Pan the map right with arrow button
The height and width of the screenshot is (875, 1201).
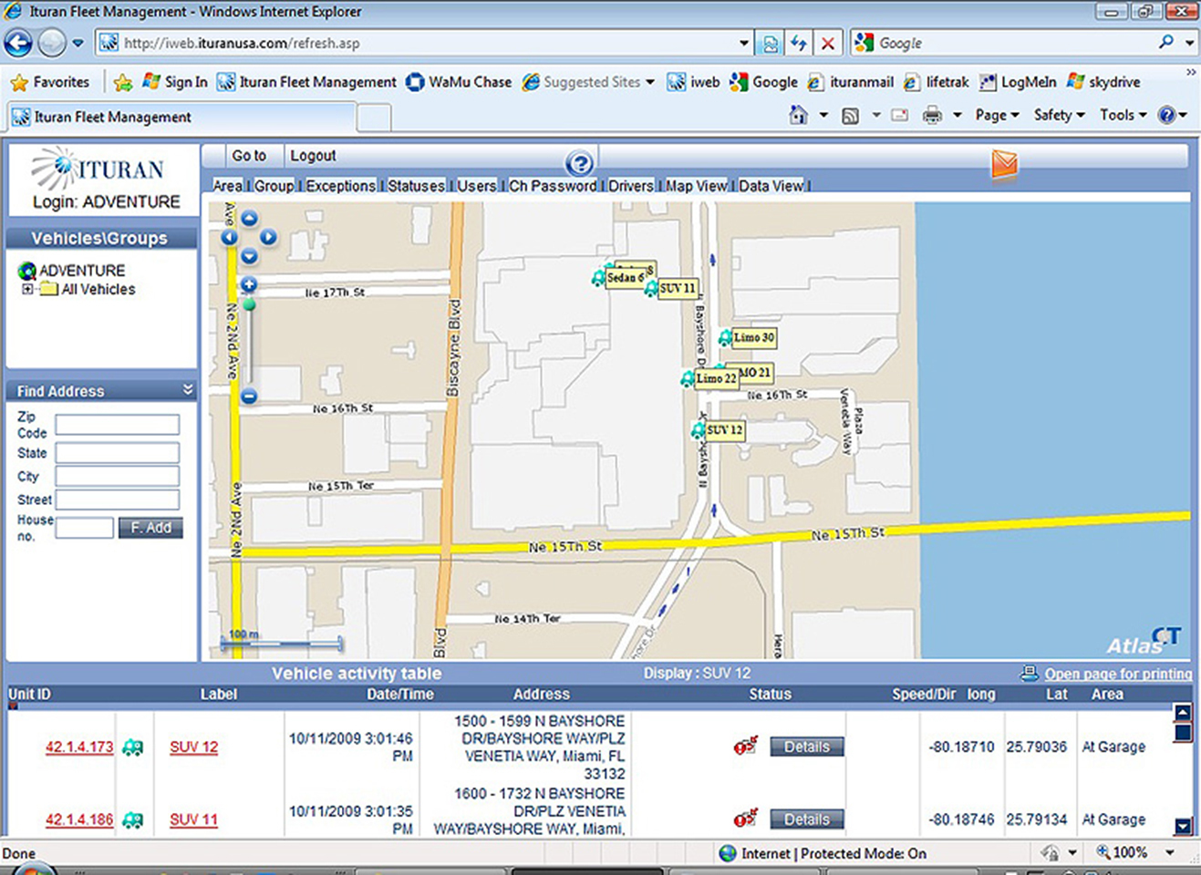(268, 237)
